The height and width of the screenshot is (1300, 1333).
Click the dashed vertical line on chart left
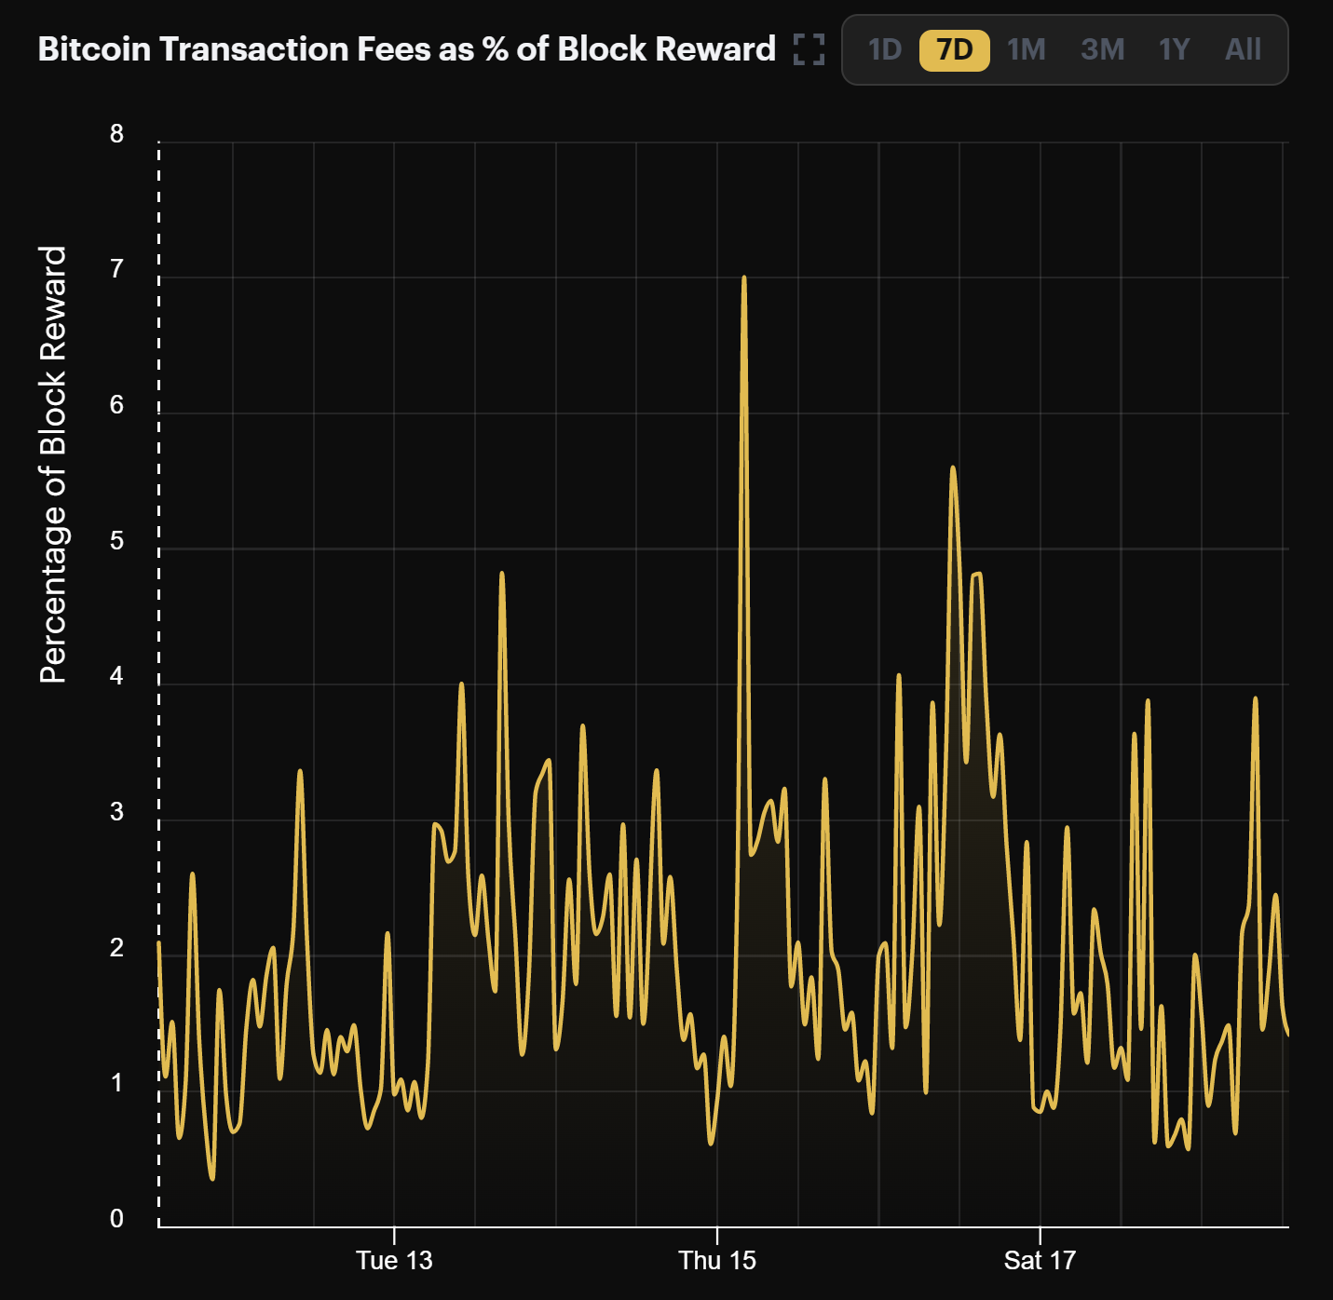click(x=159, y=652)
